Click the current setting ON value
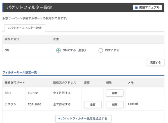This screenshot has height=123, width=168. (x=7, y=50)
